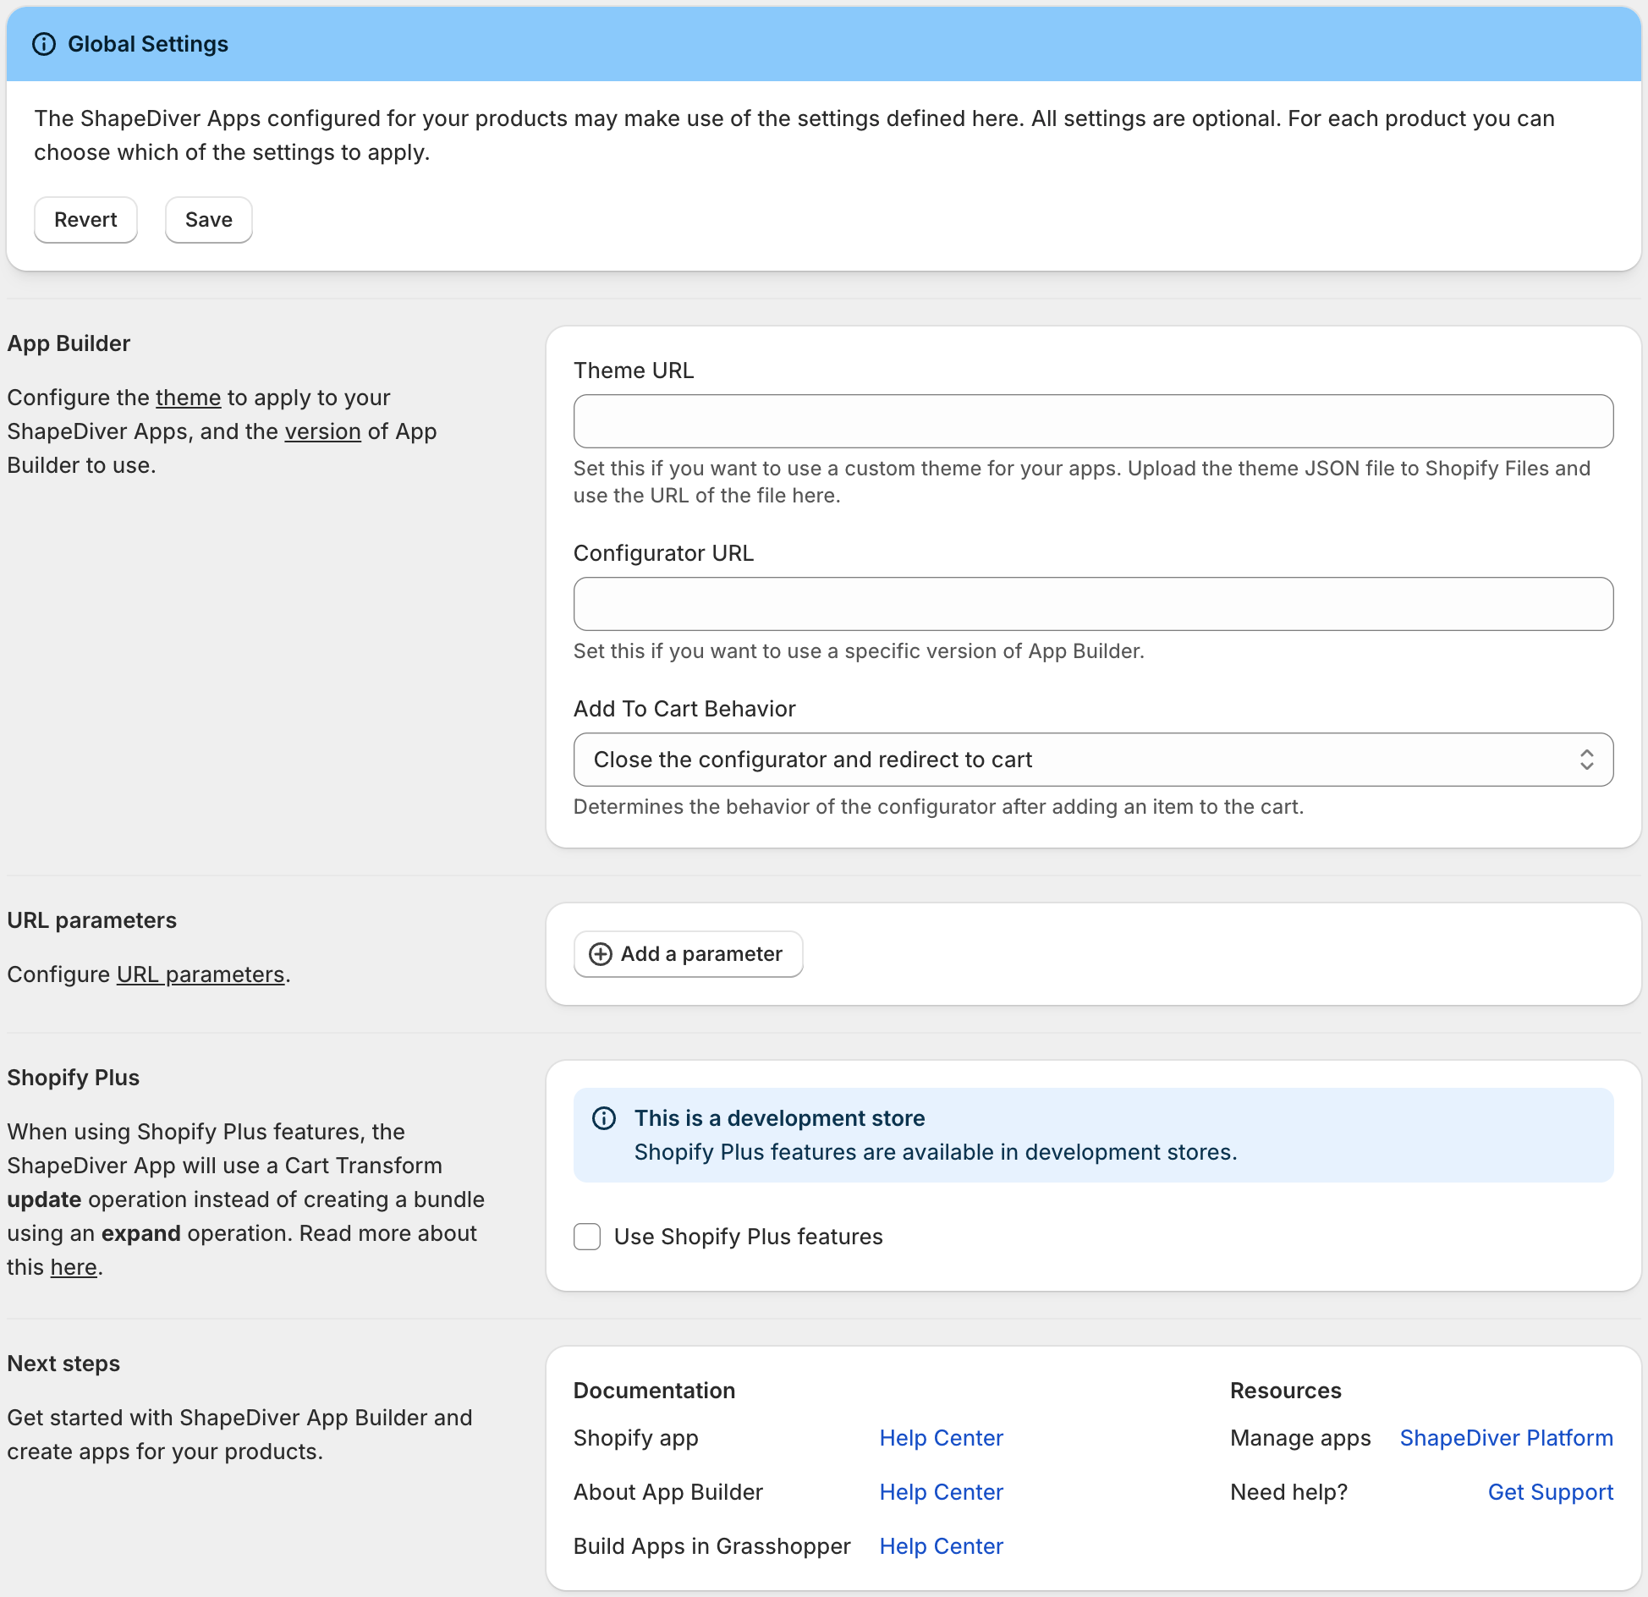1648x1597 pixels.
Task: Click the 'Use Shopify Plus features' label text
Action: click(749, 1237)
